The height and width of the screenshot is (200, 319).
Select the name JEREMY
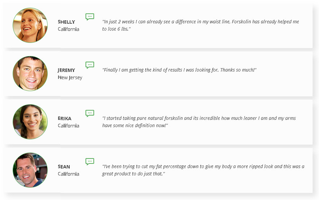[x=66, y=70]
